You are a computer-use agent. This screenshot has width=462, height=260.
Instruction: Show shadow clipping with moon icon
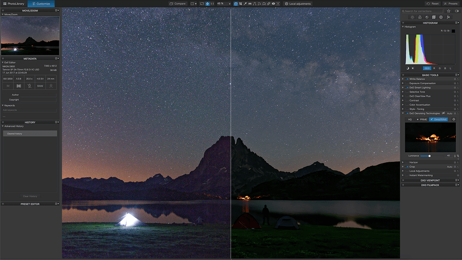click(x=408, y=68)
